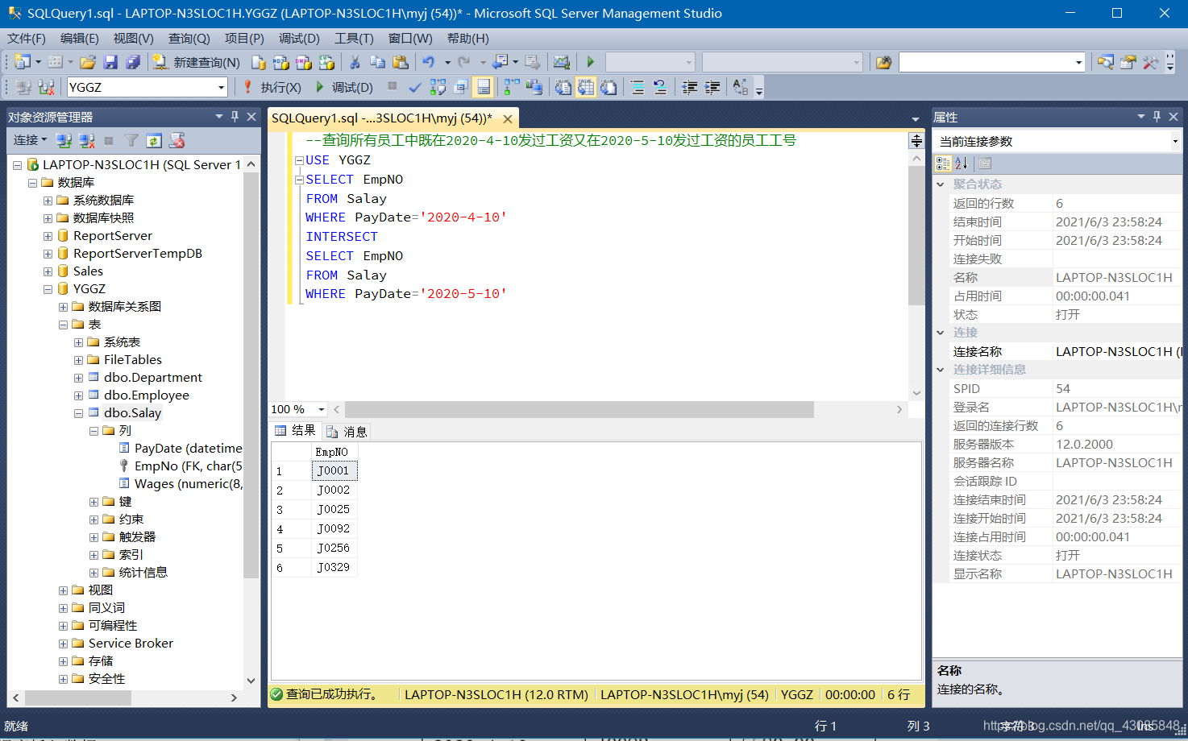1188x741 pixels.
Task: Decrease the indent of selected lines
Action: tap(689, 87)
